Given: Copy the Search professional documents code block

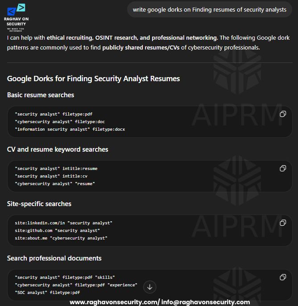Looking at the screenshot, I should (x=283, y=277).
